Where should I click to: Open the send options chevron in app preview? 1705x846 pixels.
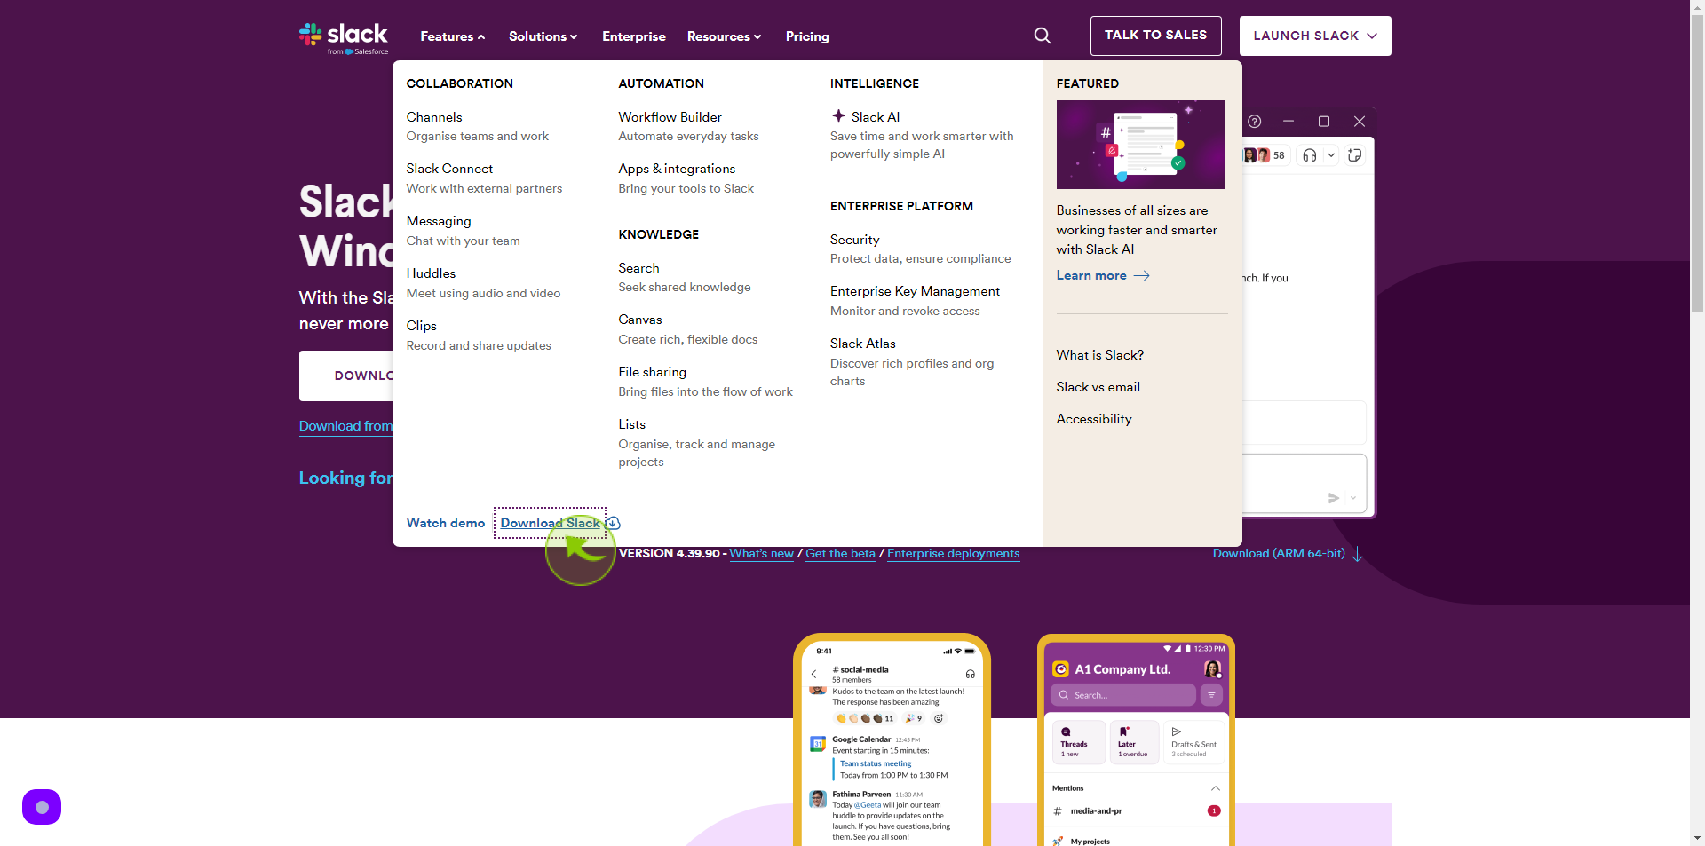click(x=1353, y=498)
